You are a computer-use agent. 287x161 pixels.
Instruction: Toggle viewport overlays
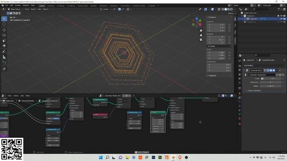(212, 9)
